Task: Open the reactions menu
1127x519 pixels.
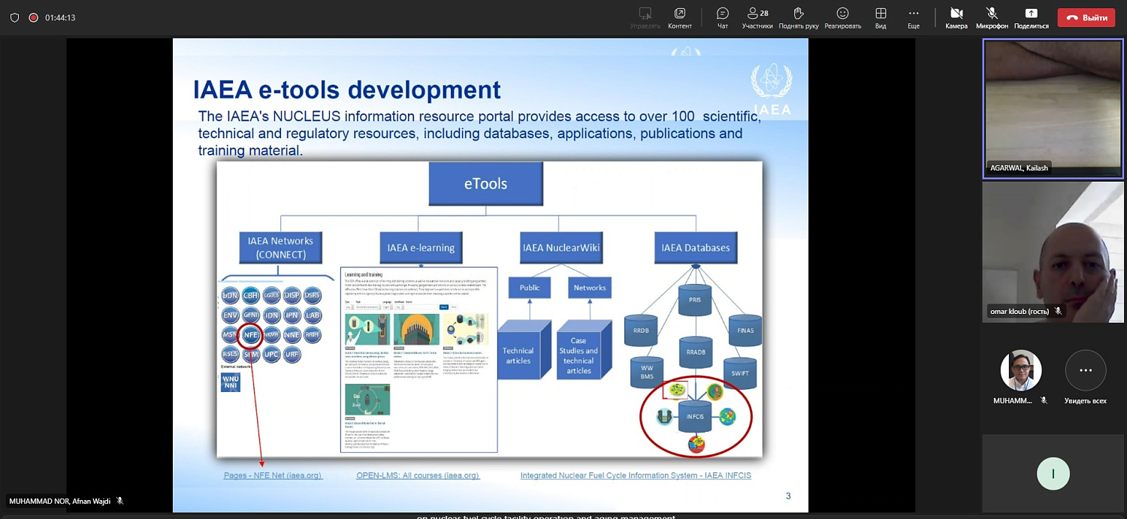Action: point(842,17)
